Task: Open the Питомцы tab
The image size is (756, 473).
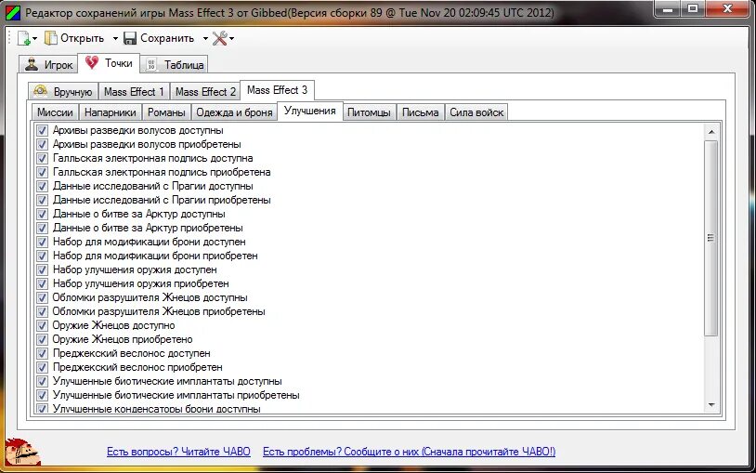Action: coord(370,112)
